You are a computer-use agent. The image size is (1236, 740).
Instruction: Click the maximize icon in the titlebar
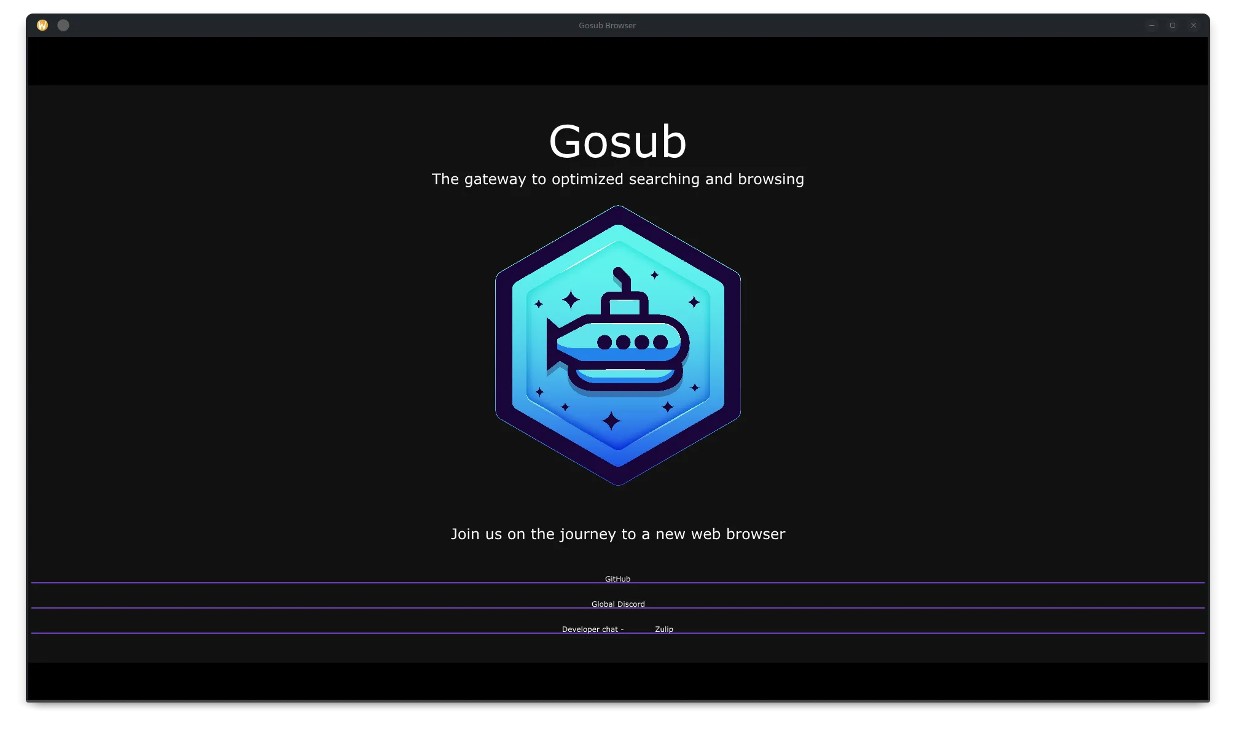click(x=1173, y=25)
